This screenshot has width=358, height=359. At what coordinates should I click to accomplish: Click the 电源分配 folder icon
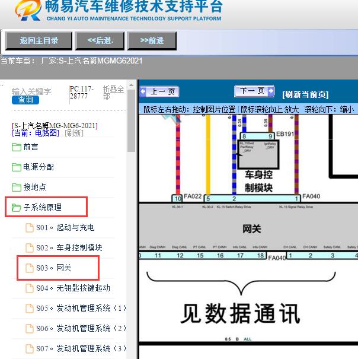click(17, 167)
